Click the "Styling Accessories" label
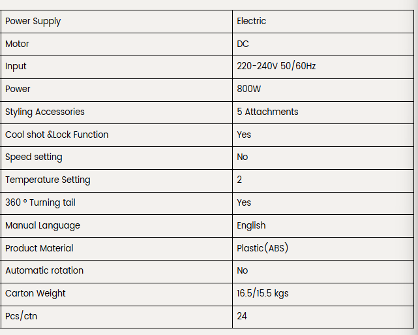Screen dimensions: 418x335 click(45, 112)
